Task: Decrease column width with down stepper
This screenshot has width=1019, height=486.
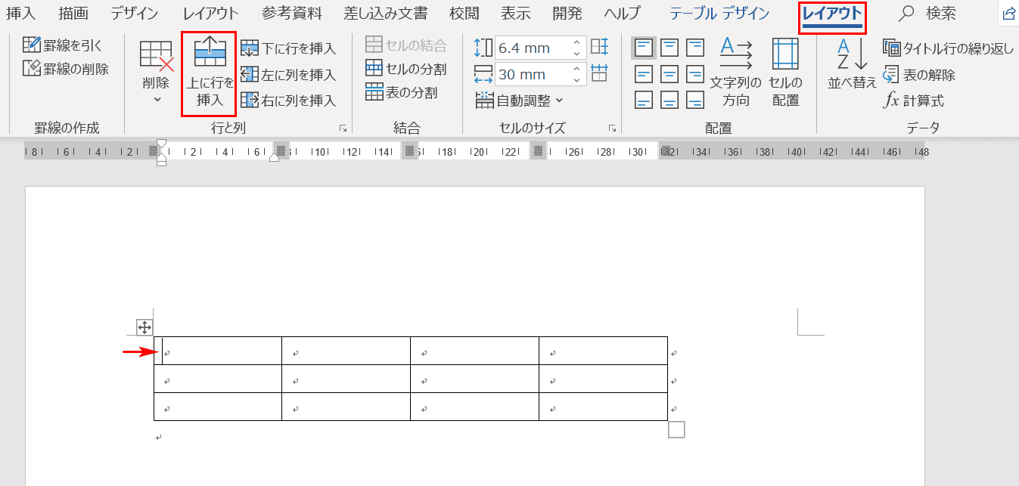Action: 577,79
